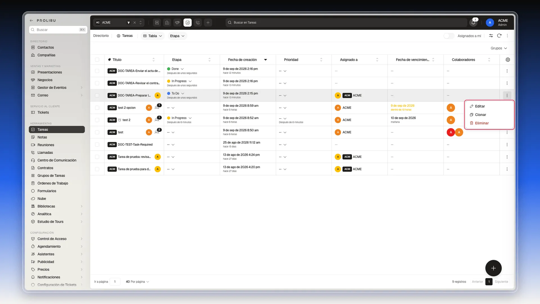Image resolution: width=540 pixels, height=304 pixels.
Task: Open row options for DOC-TEST-Task-Required
Action: [507, 145]
